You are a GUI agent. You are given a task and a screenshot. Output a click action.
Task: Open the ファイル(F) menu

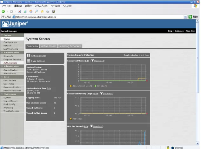coord(6,6)
